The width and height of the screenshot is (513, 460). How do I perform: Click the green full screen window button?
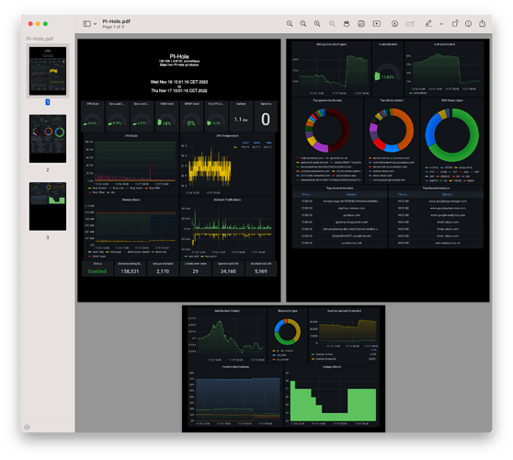coord(45,24)
